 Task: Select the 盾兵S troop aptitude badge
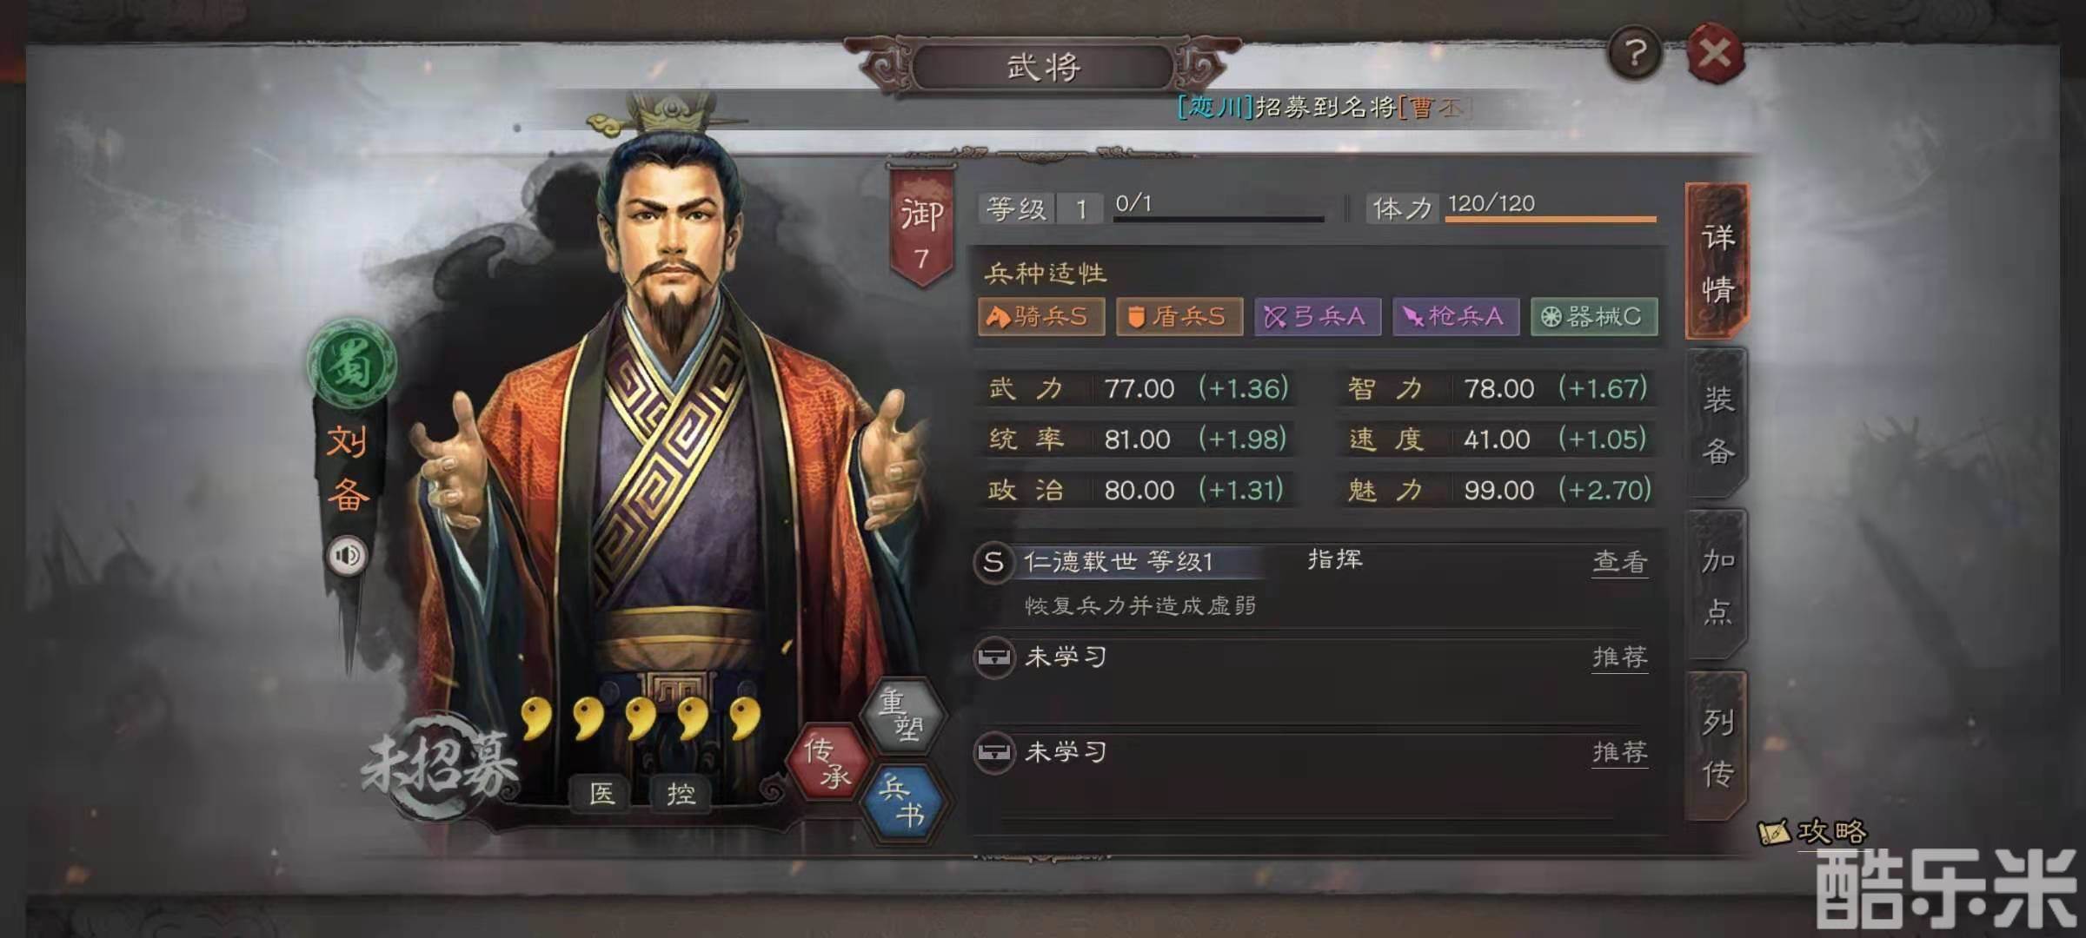click(x=1179, y=316)
